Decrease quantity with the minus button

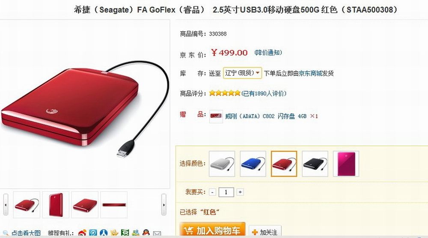(x=212, y=192)
